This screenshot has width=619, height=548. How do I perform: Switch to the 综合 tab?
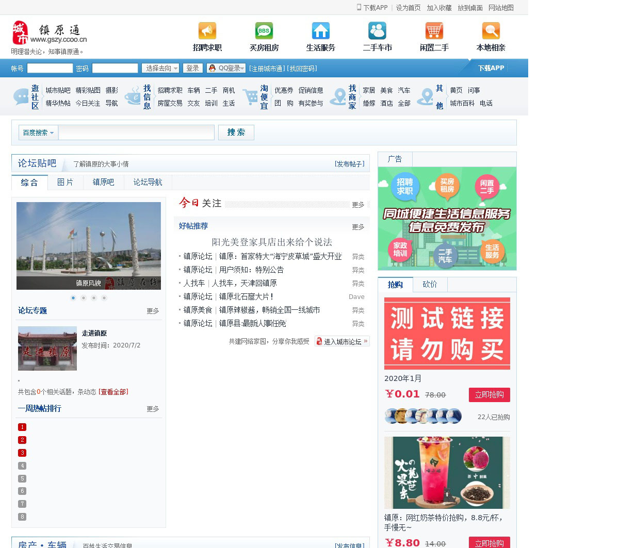point(29,182)
